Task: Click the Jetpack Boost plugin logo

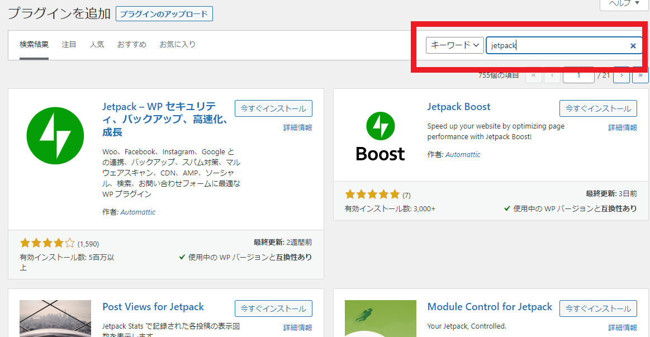Action: click(x=380, y=136)
